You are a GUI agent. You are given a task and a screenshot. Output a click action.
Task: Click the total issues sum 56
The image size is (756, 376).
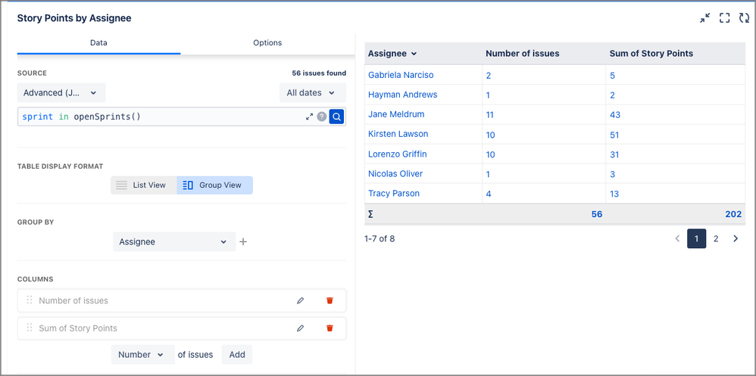tap(597, 214)
